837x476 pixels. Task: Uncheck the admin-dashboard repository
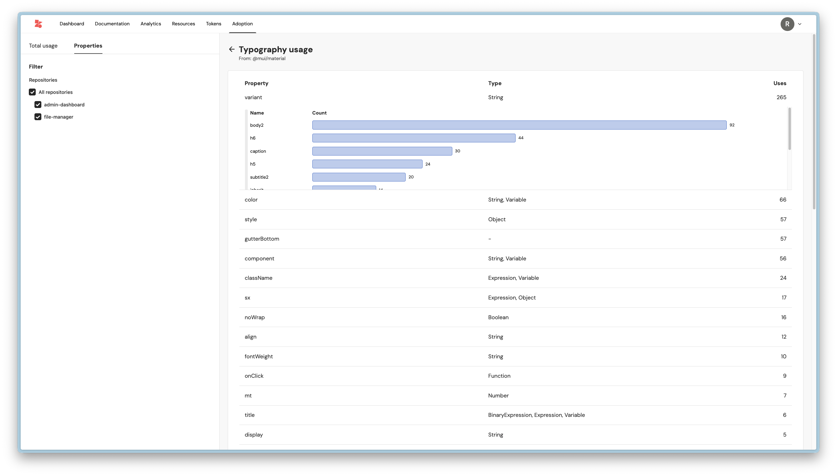click(38, 105)
